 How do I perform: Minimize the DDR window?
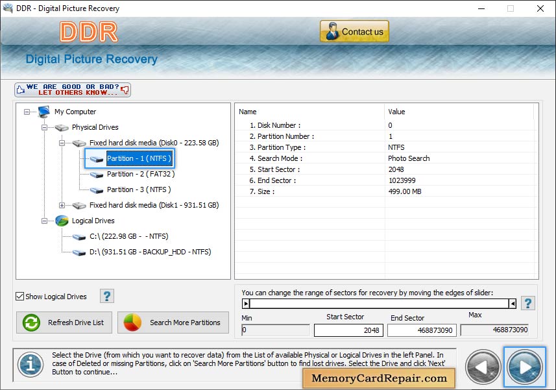[481, 8]
